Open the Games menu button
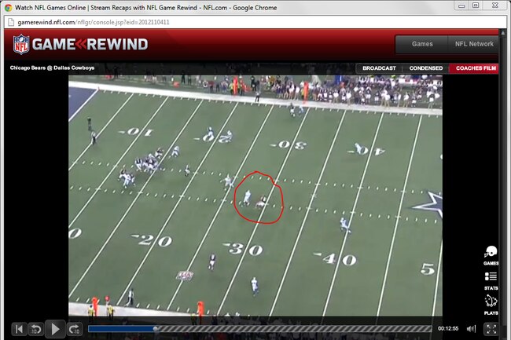The image size is (511, 340). tap(422, 44)
